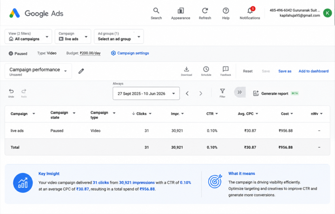Screen dimensions: 335x214
Task: Click the pencil edit report name icon
Action: (81, 71)
